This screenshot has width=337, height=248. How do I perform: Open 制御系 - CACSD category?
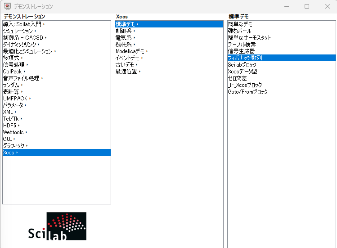(57, 38)
